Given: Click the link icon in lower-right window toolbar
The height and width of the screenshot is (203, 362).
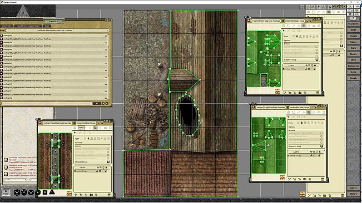Looking at the screenshot, I should click(319, 113).
